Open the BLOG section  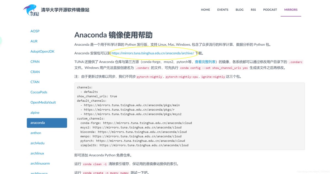click(x=239, y=10)
